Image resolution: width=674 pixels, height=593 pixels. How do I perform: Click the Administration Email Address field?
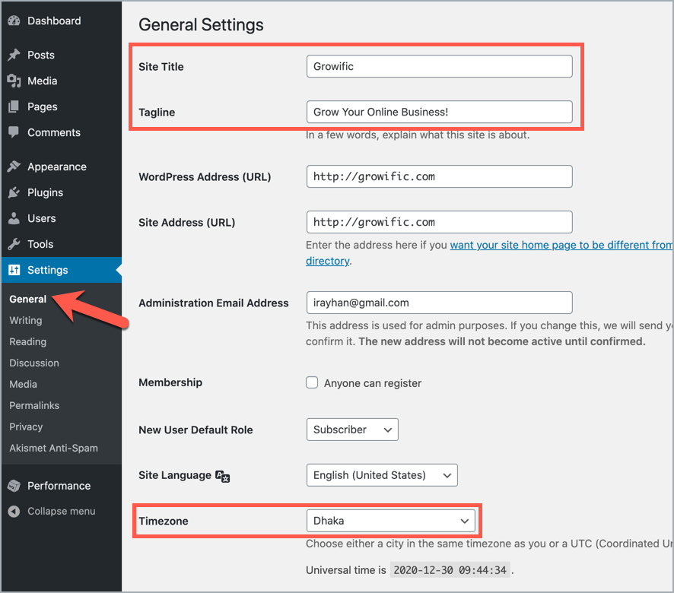pos(439,303)
